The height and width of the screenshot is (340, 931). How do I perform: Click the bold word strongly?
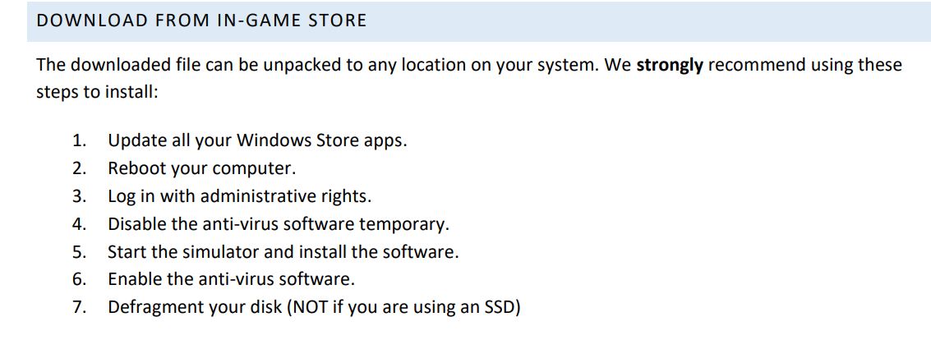click(x=669, y=65)
